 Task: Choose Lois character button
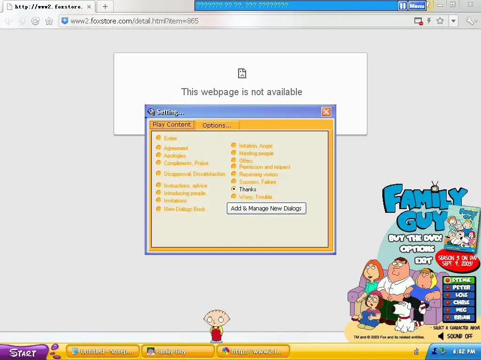[x=458, y=295]
